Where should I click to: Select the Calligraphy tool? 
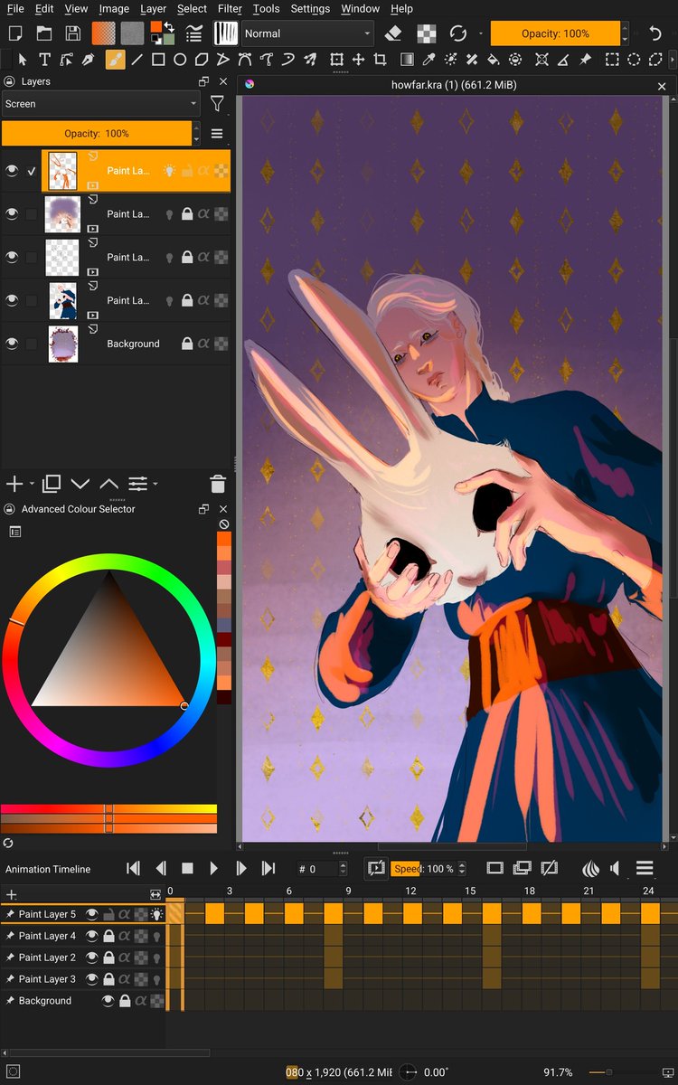[x=88, y=60]
